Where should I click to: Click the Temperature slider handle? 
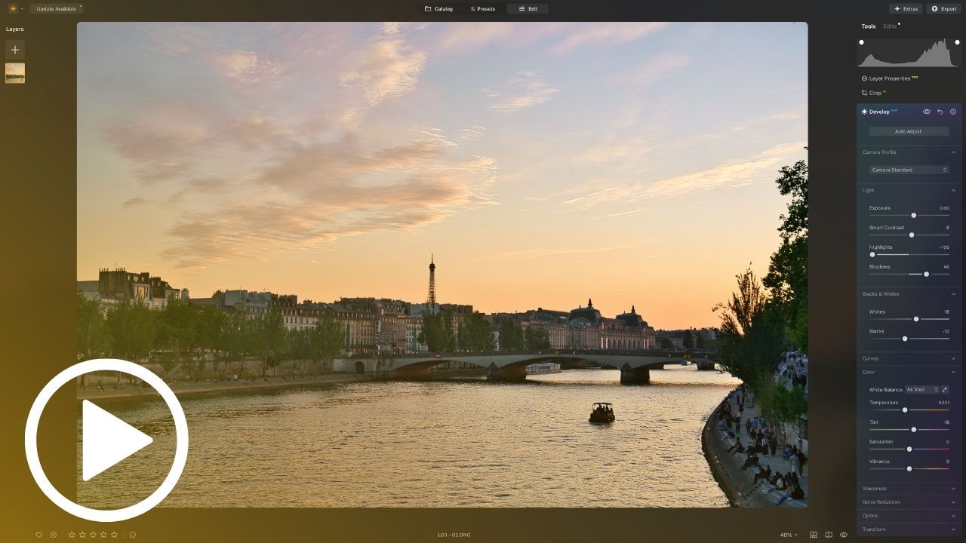tap(905, 410)
